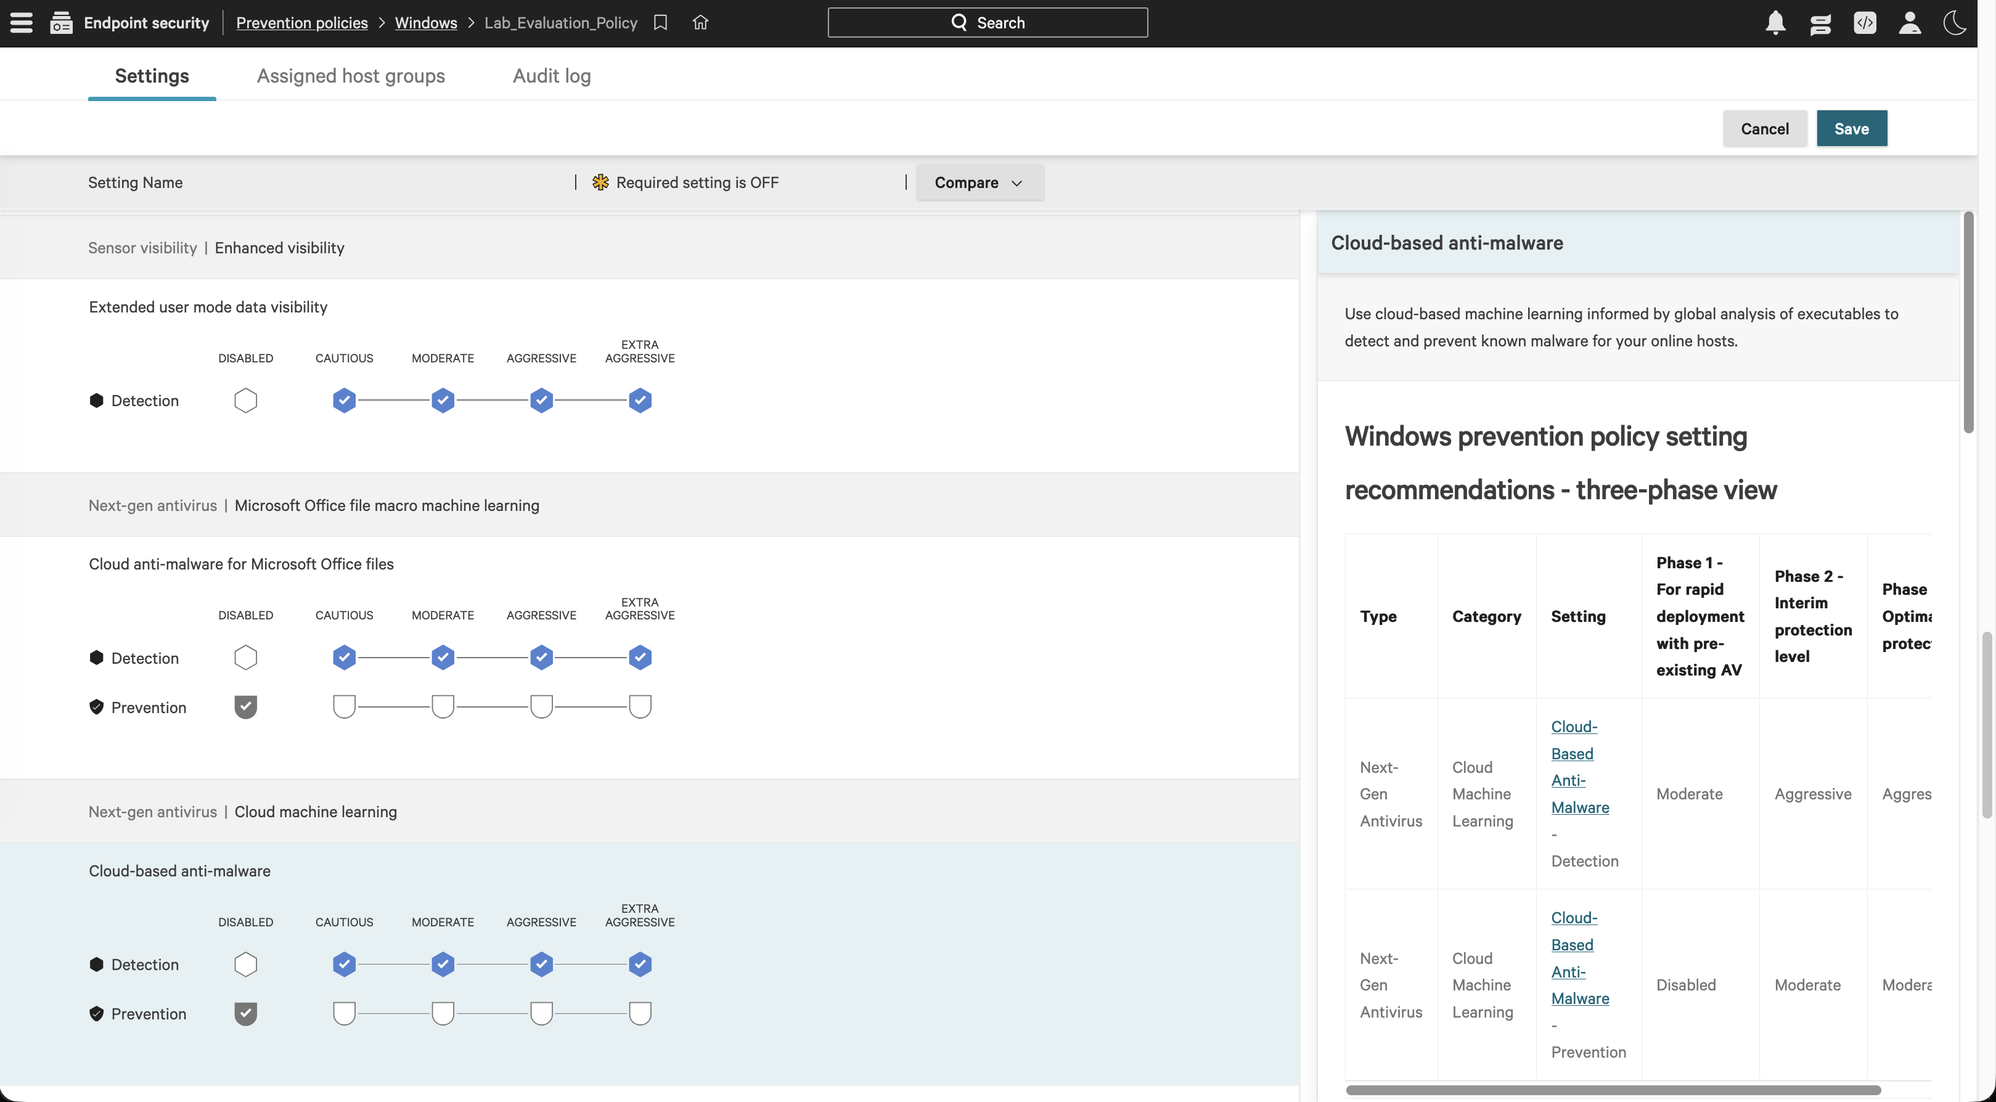1996x1102 pixels.
Task: Click the Search input field
Action: (x=987, y=22)
